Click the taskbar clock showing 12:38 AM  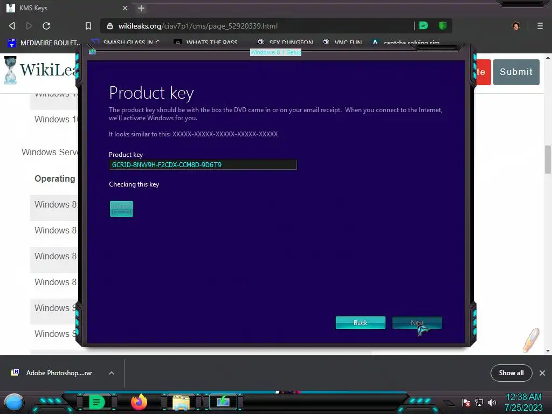tap(523, 402)
